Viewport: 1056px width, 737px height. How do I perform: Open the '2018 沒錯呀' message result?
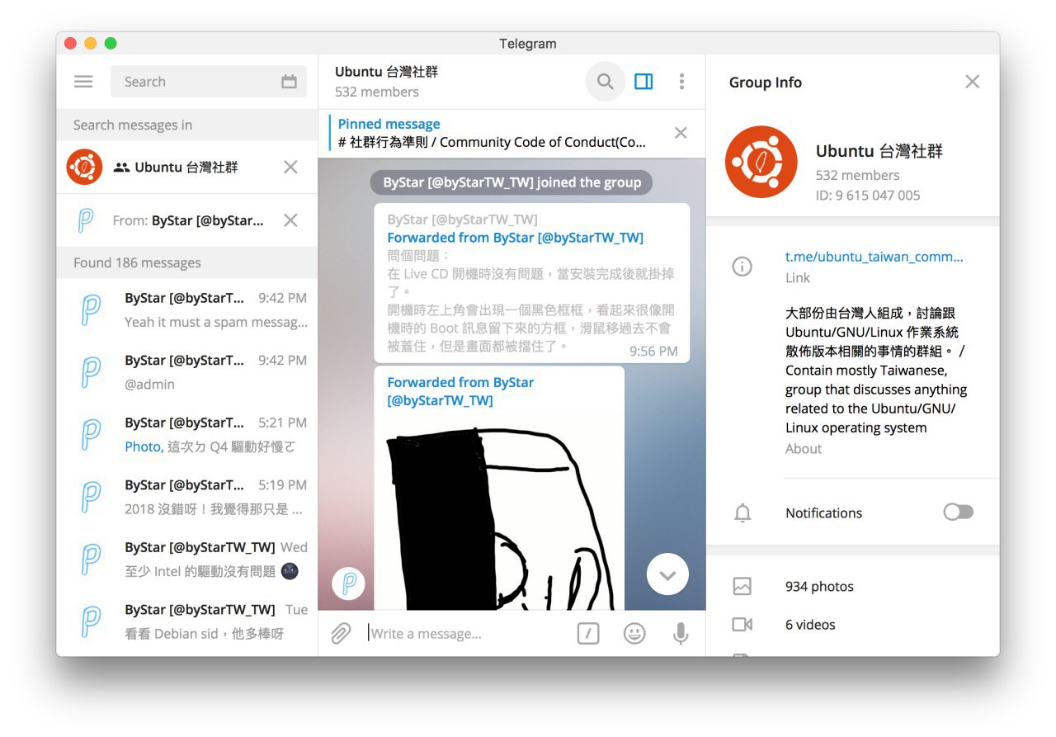pos(187,497)
